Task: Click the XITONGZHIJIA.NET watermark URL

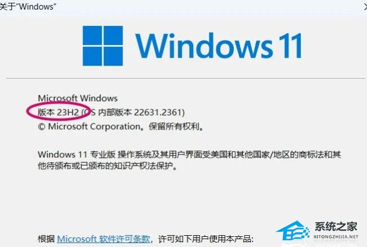Action: [336, 236]
